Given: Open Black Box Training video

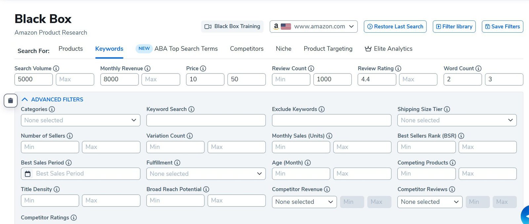Looking at the screenshot, I should click(x=232, y=26).
